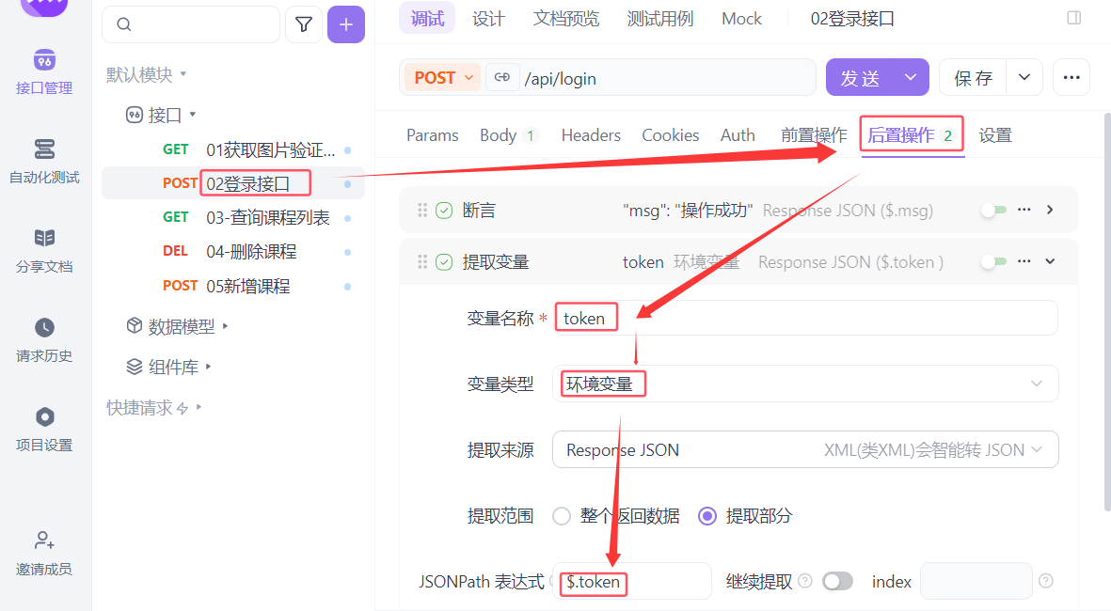Select 03-查询课程列表 request
The height and width of the screenshot is (611, 1111).
(x=233, y=217)
